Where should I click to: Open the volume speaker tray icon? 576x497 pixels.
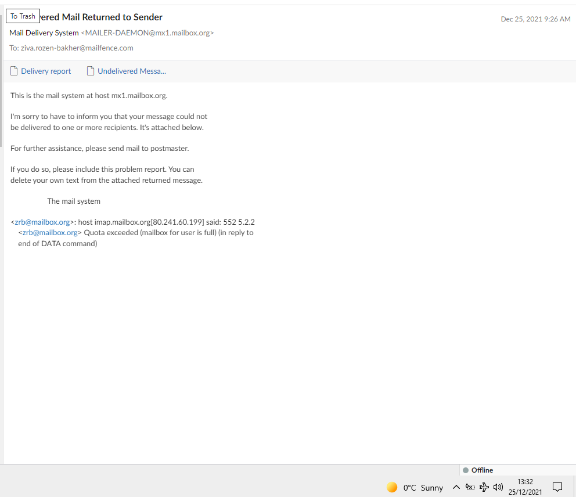click(498, 488)
